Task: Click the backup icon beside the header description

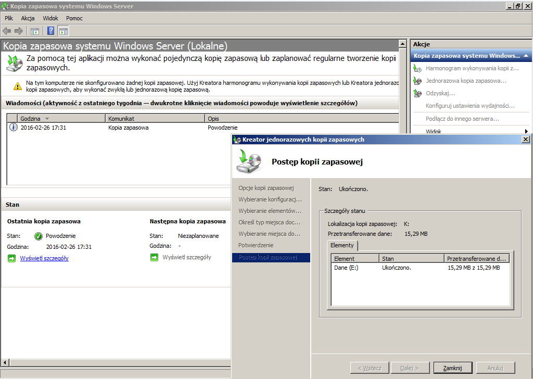Action: tap(14, 64)
